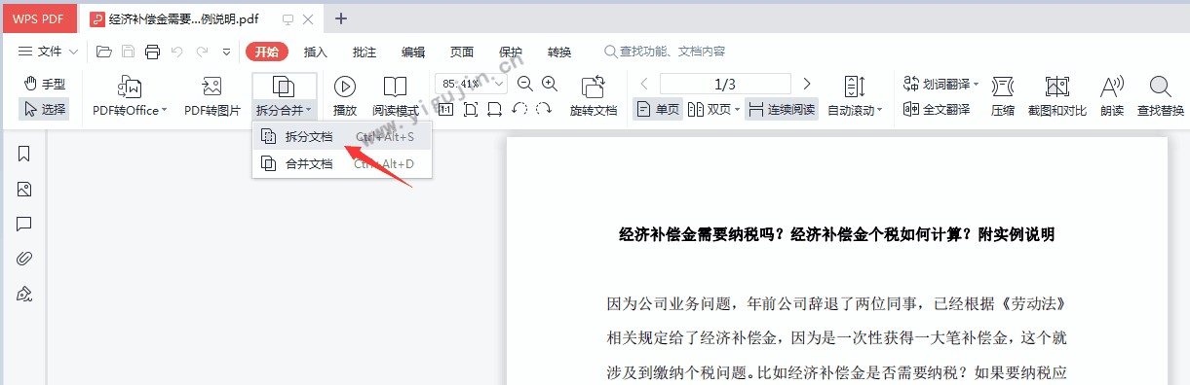Activate the 选择 selection tool

(44, 110)
